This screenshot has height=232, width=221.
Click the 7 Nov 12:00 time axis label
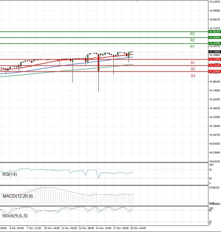[34, 228]
